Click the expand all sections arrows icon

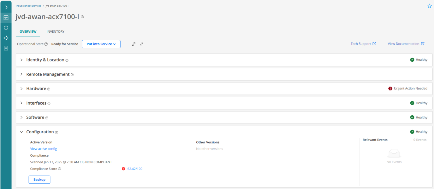click(x=134, y=44)
